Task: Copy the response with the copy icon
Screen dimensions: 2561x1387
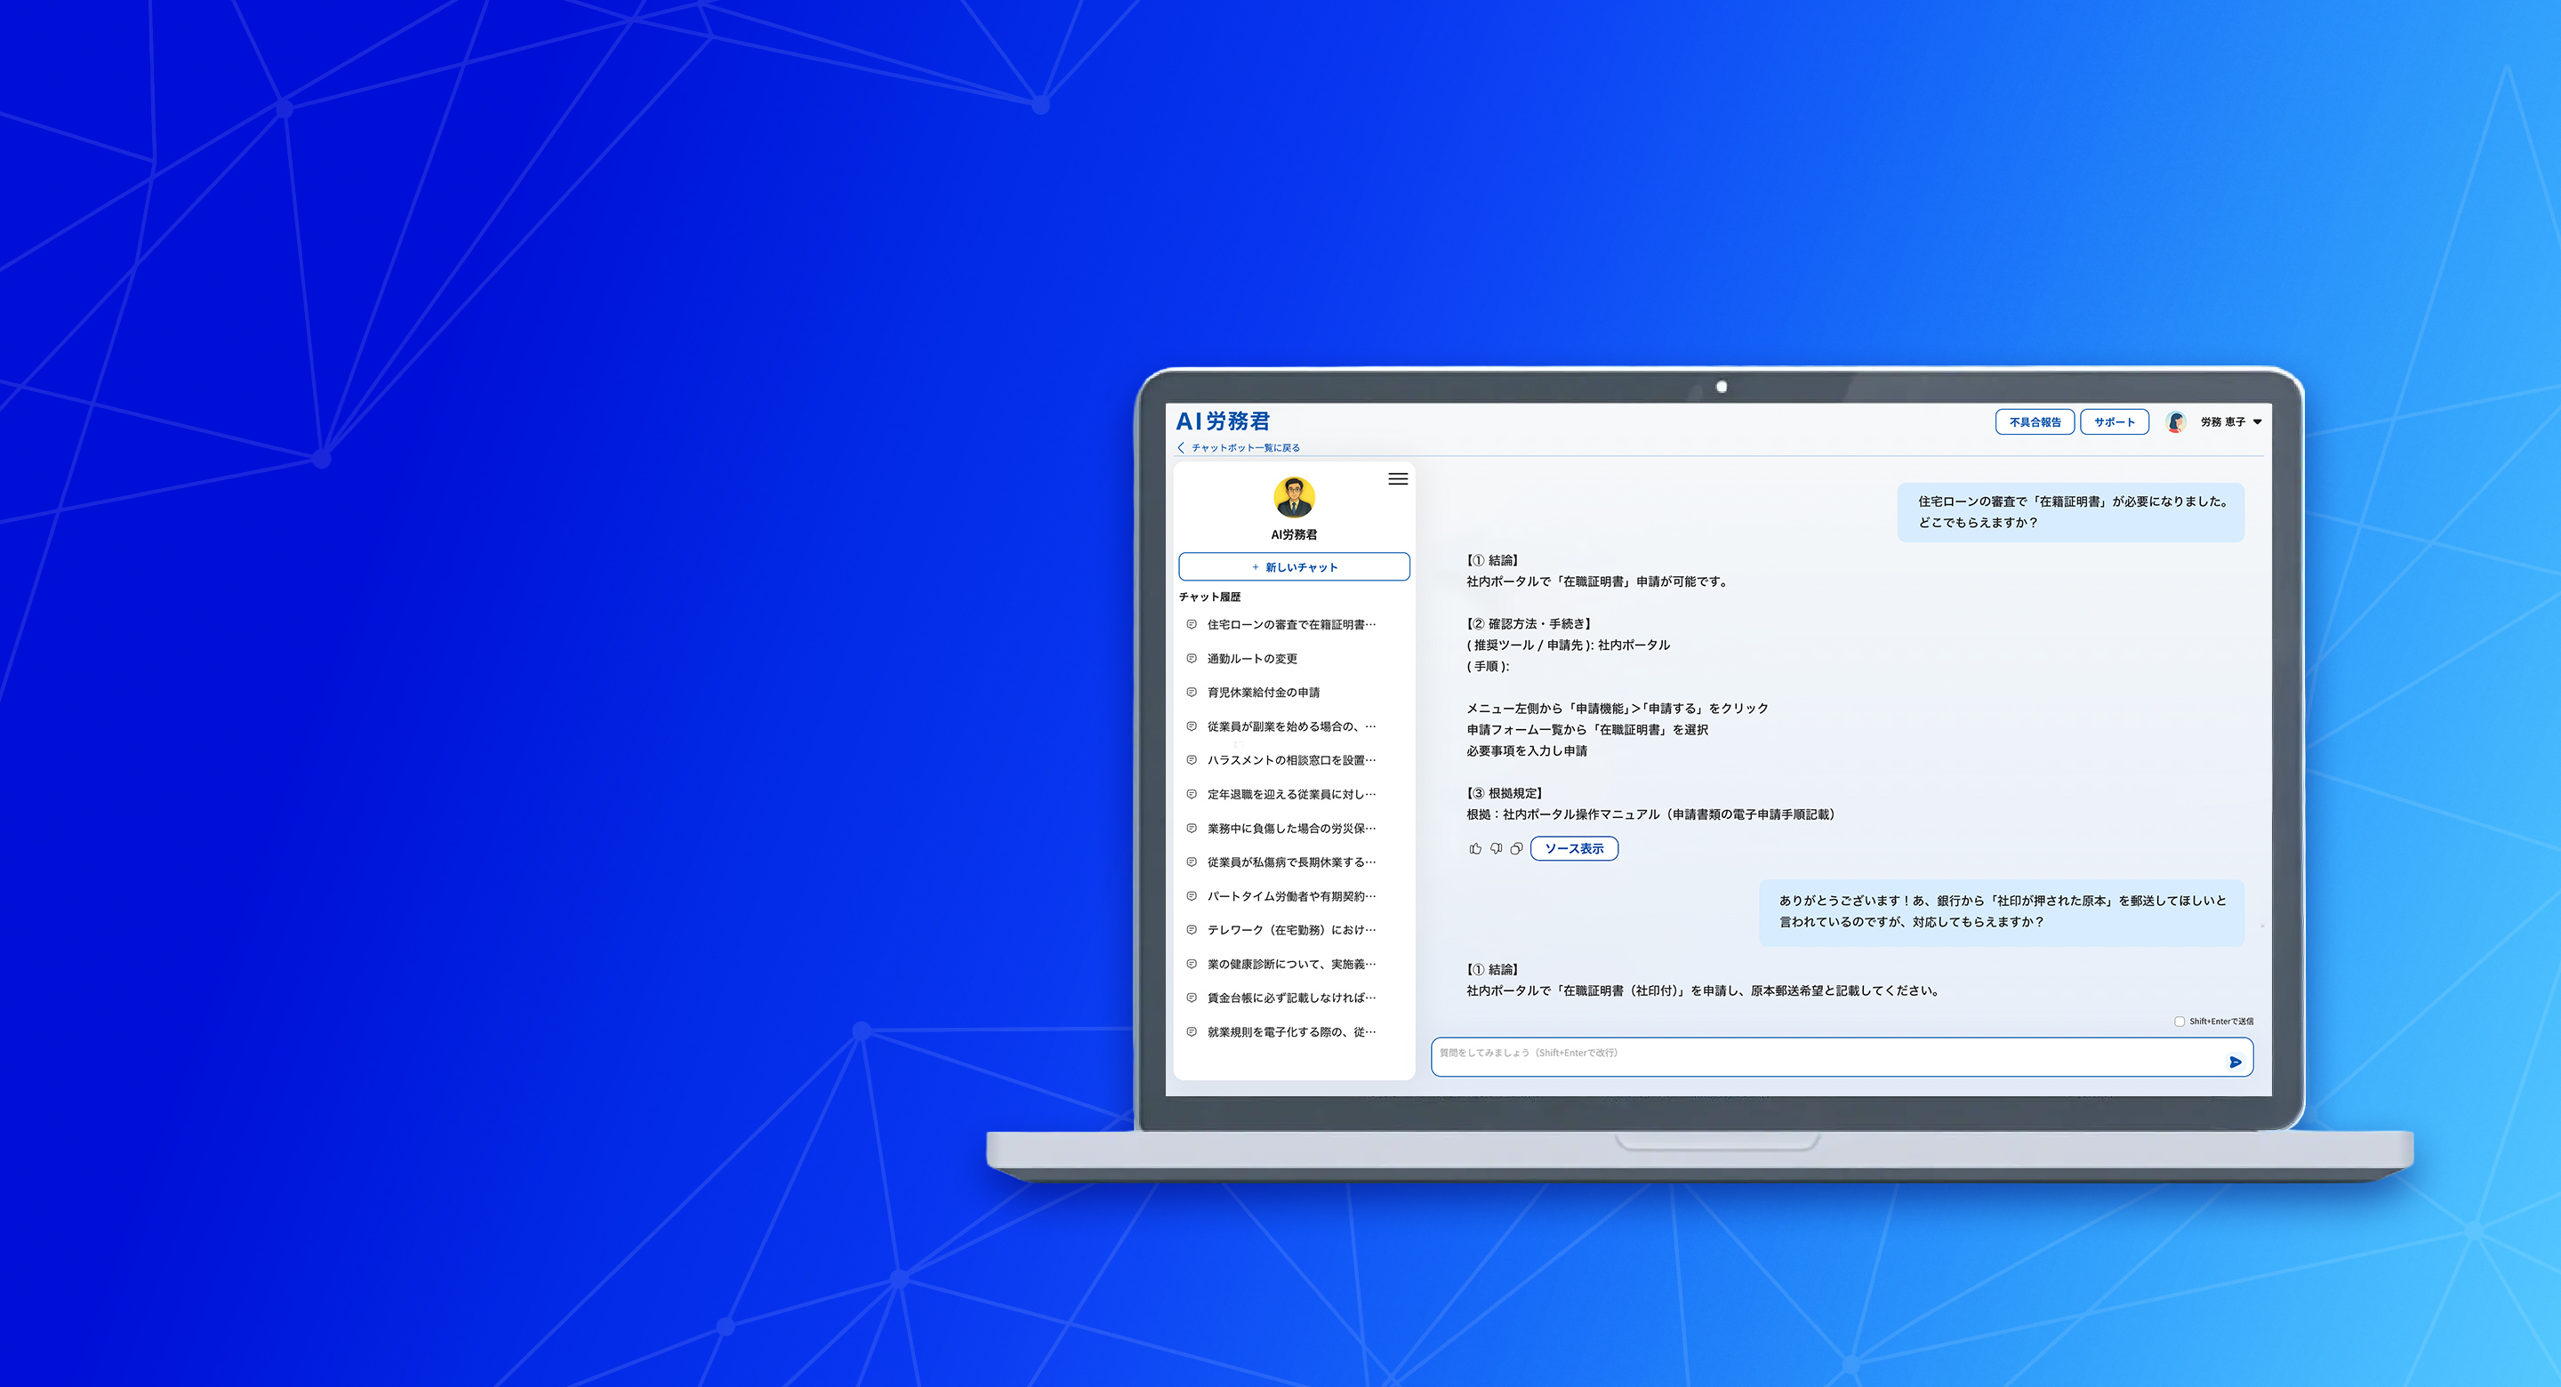Action: (1517, 848)
